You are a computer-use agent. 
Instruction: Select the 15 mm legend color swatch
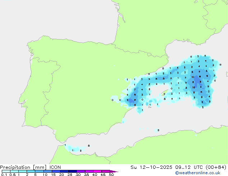coord(56,171)
